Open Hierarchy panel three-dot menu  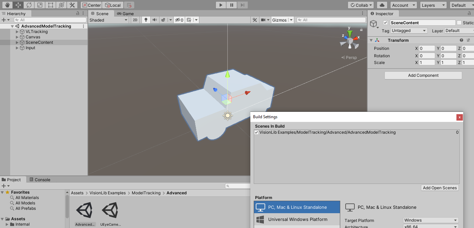coord(83,13)
